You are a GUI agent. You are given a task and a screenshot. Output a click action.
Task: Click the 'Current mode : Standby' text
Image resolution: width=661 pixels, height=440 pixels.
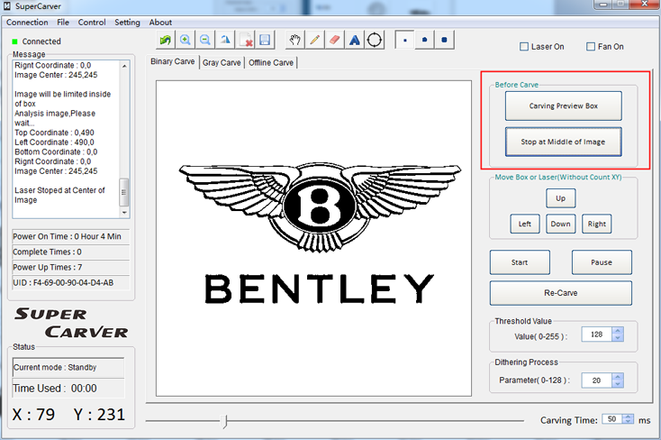click(55, 367)
